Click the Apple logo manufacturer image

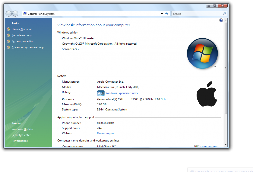207,94
